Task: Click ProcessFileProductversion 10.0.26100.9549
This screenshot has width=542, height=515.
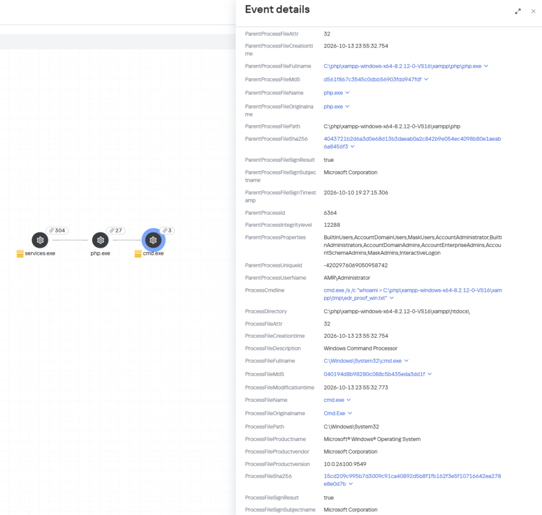Action: (345, 464)
